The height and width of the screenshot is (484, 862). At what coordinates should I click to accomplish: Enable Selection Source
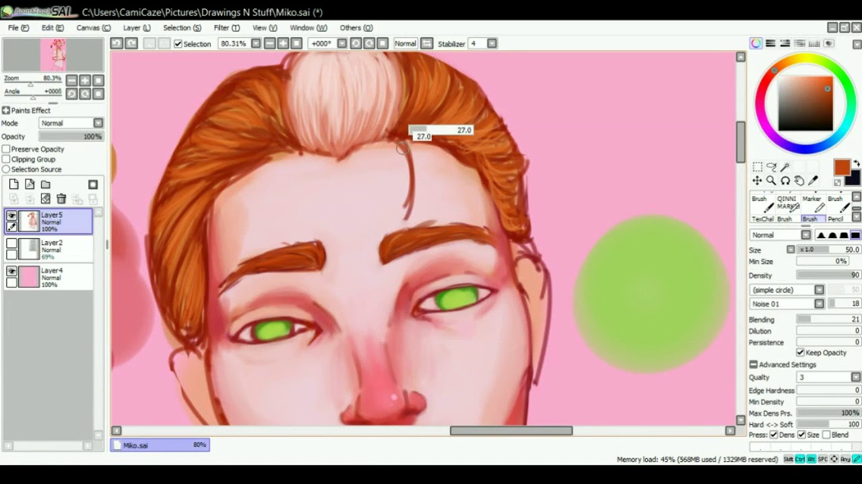[6, 169]
